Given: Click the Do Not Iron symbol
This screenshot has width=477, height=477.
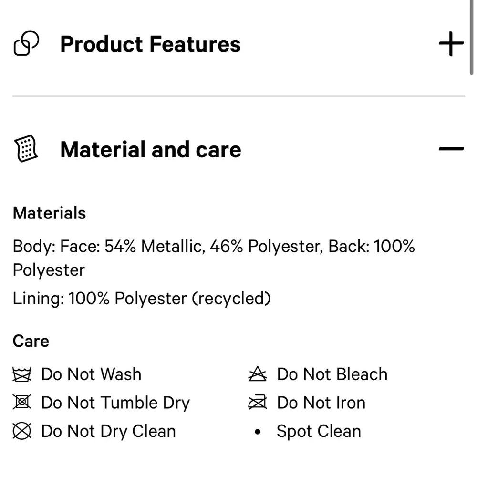Looking at the screenshot, I should [258, 403].
